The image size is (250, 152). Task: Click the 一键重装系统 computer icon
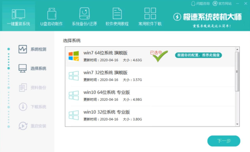coord(18,14)
